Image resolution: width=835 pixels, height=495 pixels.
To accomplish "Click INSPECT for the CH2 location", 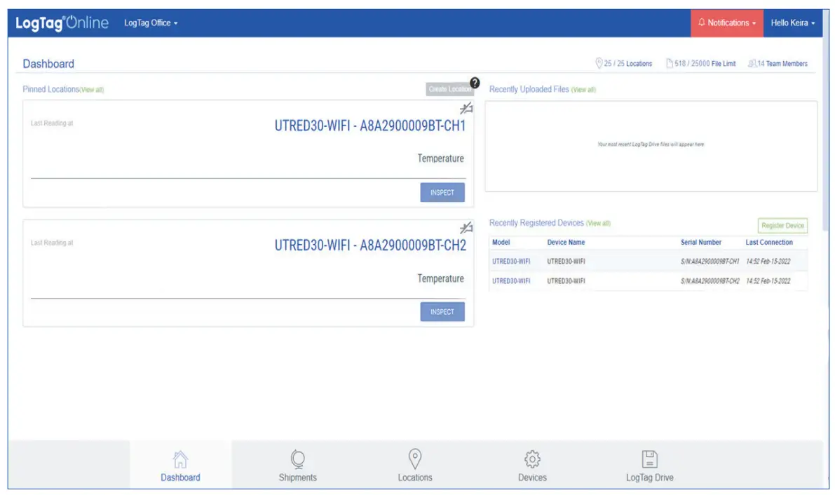I will [442, 312].
